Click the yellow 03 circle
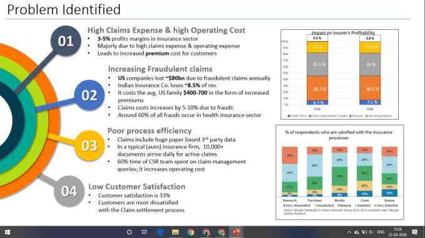Image resolution: width=425 pixels, height=238 pixels. [x=89, y=145]
